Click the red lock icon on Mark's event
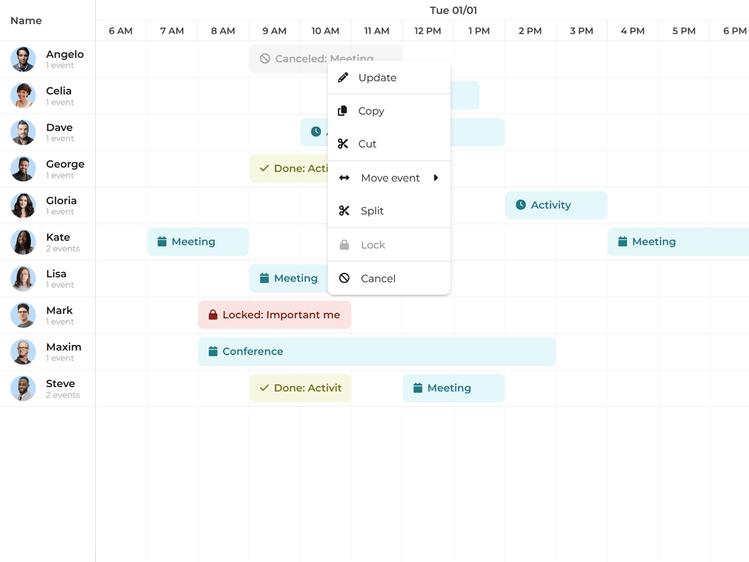The width and height of the screenshot is (749, 562). (213, 315)
